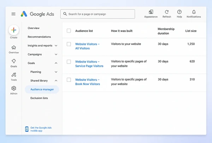Click description in Service Page Visitors row
212x143 pixels.
[129, 64]
